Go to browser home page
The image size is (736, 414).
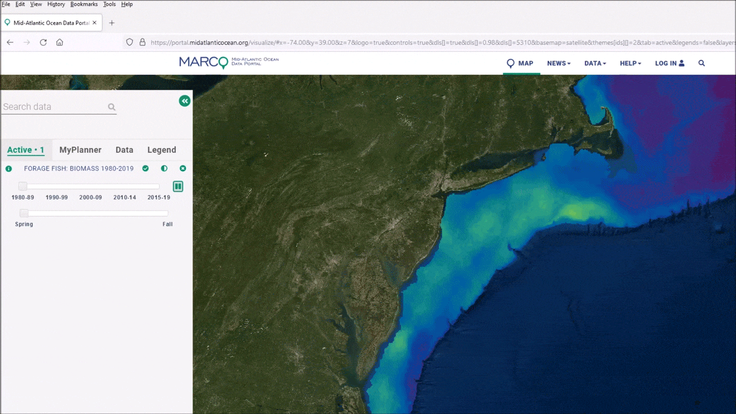(x=60, y=42)
